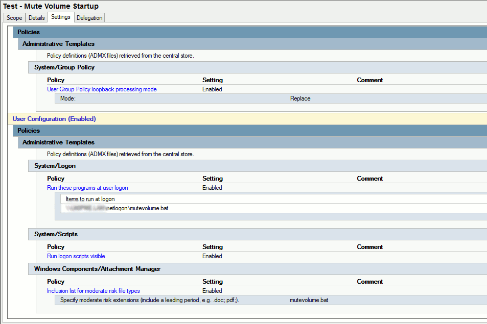Click the Run logon scripts visible link
This screenshot has height=324, width=487.
coord(76,256)
